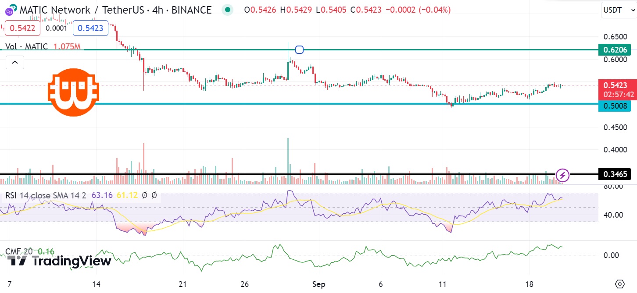Click the 40.00 RSI axis label
637x293 pixels.
coord(613,215)
